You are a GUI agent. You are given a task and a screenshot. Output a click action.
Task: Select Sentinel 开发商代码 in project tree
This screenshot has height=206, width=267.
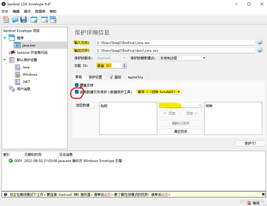coord(32,52)
